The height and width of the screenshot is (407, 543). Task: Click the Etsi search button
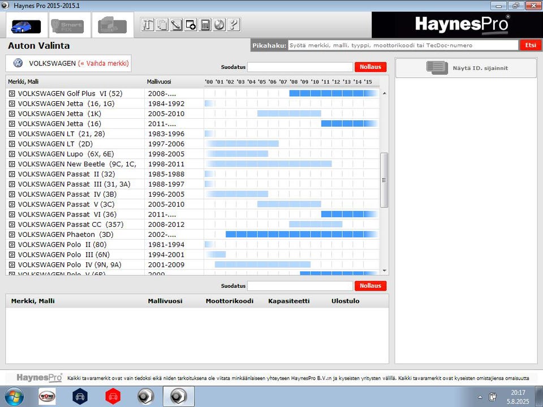click(x=530, y=45)
